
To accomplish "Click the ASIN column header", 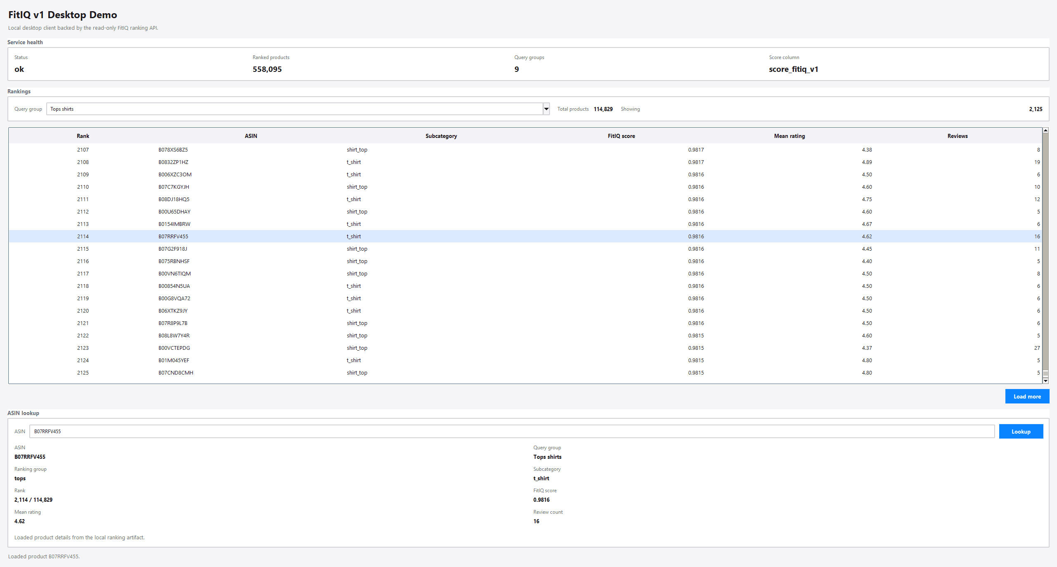I will click(x=251, y=136).
